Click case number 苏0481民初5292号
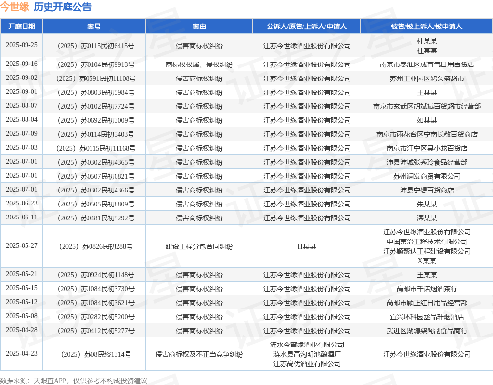This screenshot has width=493, height=385. pos(96,218)
